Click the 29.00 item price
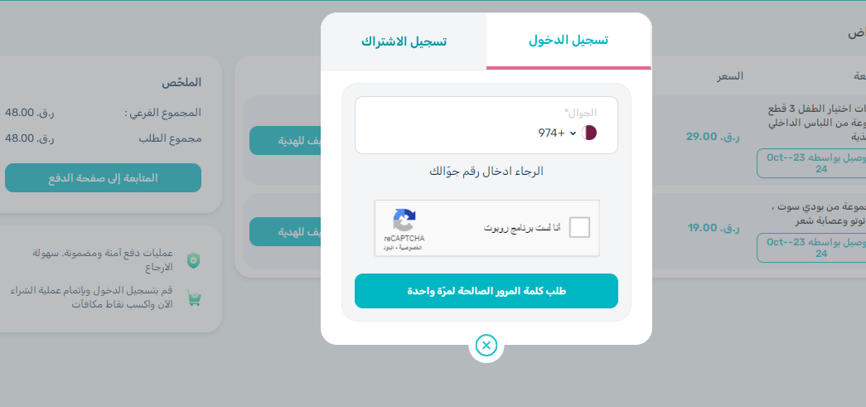This screenshot has height=407, width=866. pos(706,136)
